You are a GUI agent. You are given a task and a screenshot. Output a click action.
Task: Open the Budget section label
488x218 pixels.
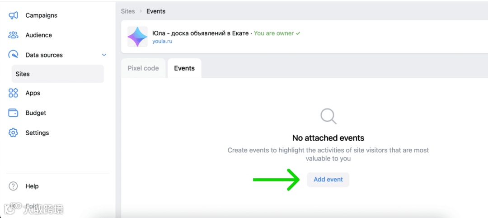click(x=36, y=113)
